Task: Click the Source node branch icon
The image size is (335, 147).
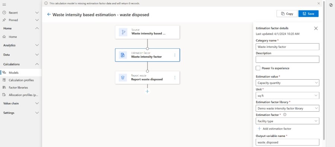Action: 123,32
